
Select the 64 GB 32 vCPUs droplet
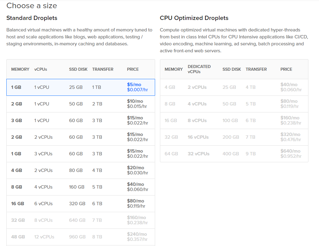coord(234,154)
